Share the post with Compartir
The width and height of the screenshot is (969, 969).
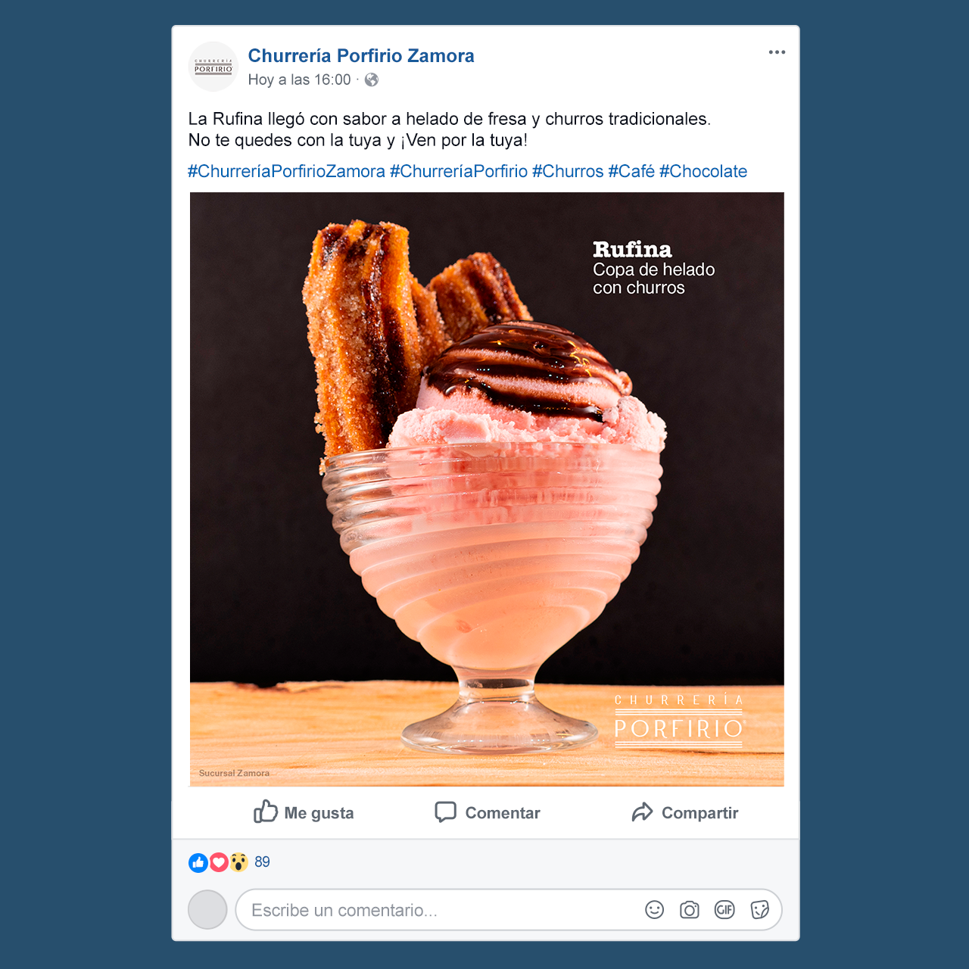[x=684, y=812]
